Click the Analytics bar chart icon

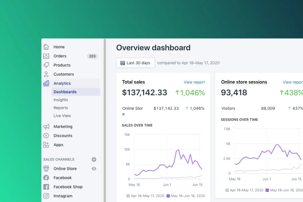click(46, 83)
